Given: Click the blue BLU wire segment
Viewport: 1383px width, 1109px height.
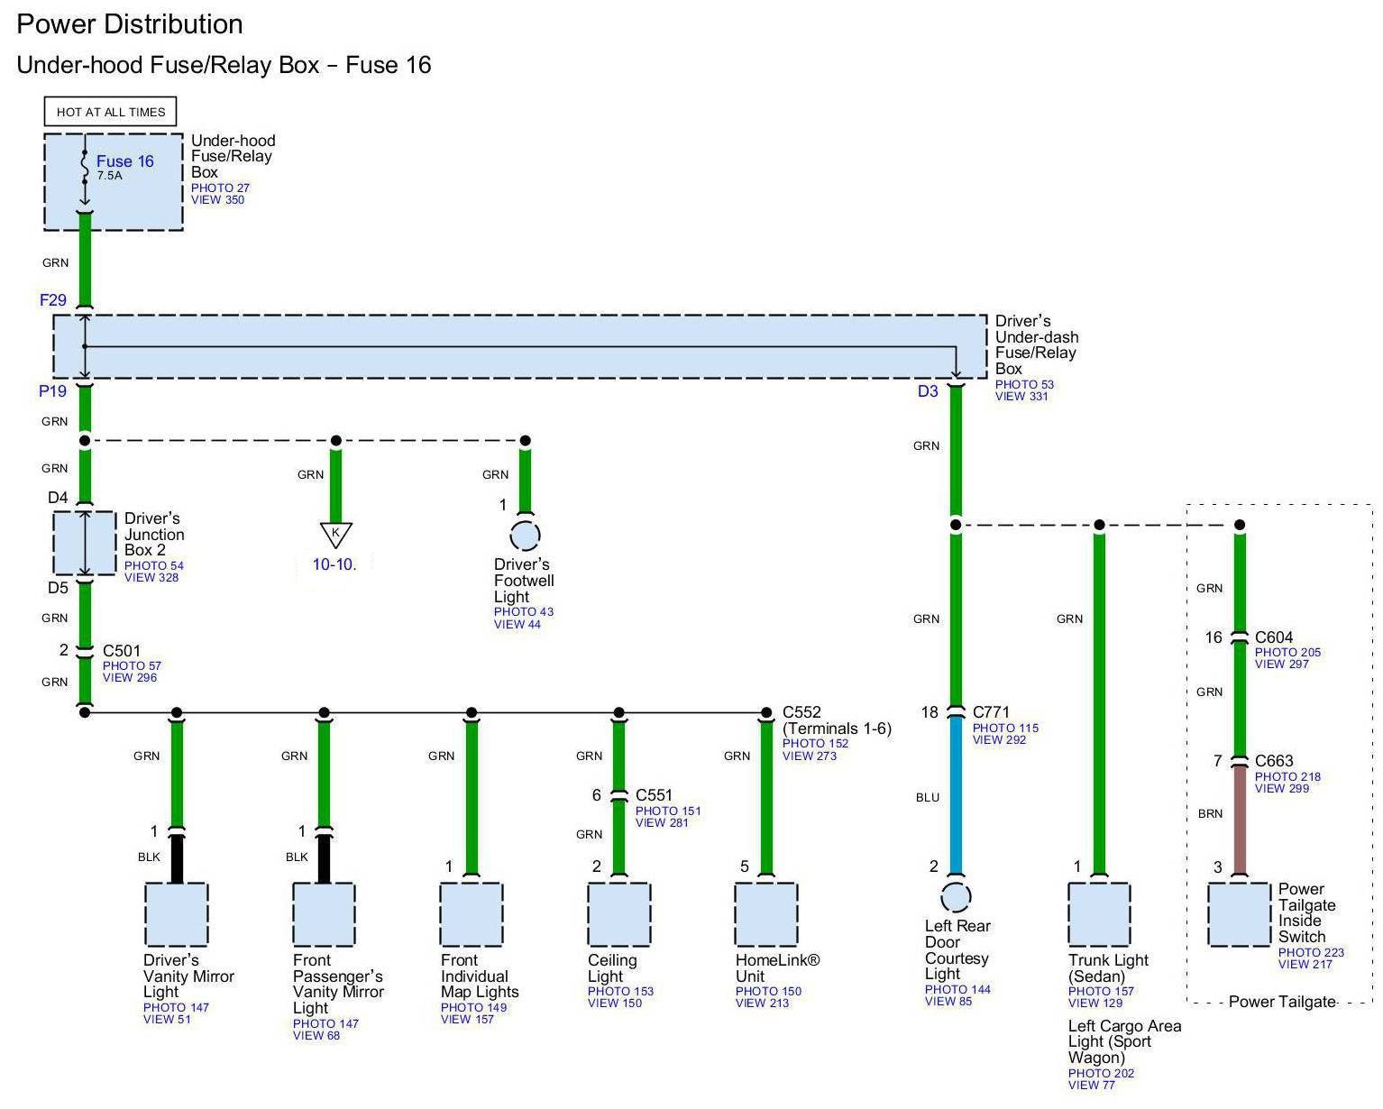Looking at the screenshot, I should pyautogui.click(x=956, y=796).
